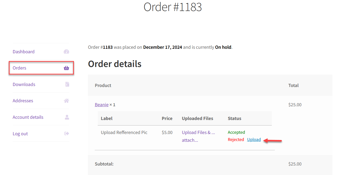Click the truncated attach... link
This screenshot has width=354, height=175.
coord(190,140)
